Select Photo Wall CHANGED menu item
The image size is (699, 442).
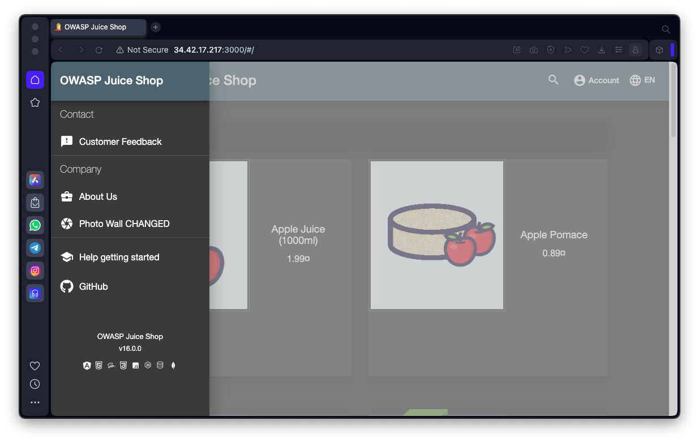[x=130, y=224]
